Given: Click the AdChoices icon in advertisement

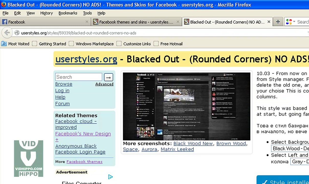Looking at the screenshot, I should click(x=110, y=177).
